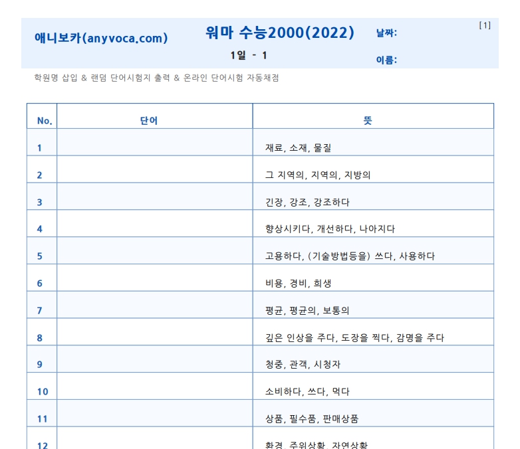Screen dimensions: 520x449
Task: Click row number 9
Action: (39, 365)
